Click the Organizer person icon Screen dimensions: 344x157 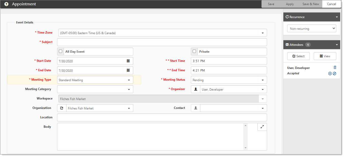pos(196,89)
